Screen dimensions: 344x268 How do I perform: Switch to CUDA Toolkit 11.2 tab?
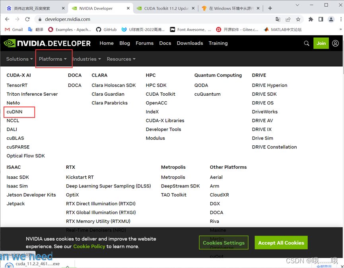coord(165,8)
